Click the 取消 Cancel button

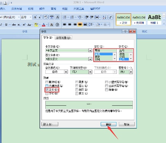tap(127, 124)
